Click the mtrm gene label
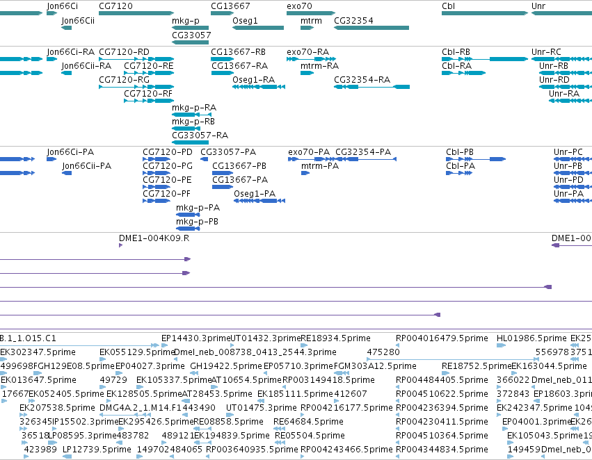This screenshot has height=460, width=592. click(x=311, y=21)
